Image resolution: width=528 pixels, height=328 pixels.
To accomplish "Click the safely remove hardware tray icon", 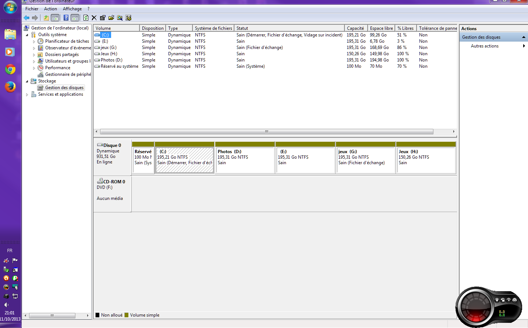I will click(6, 269).
